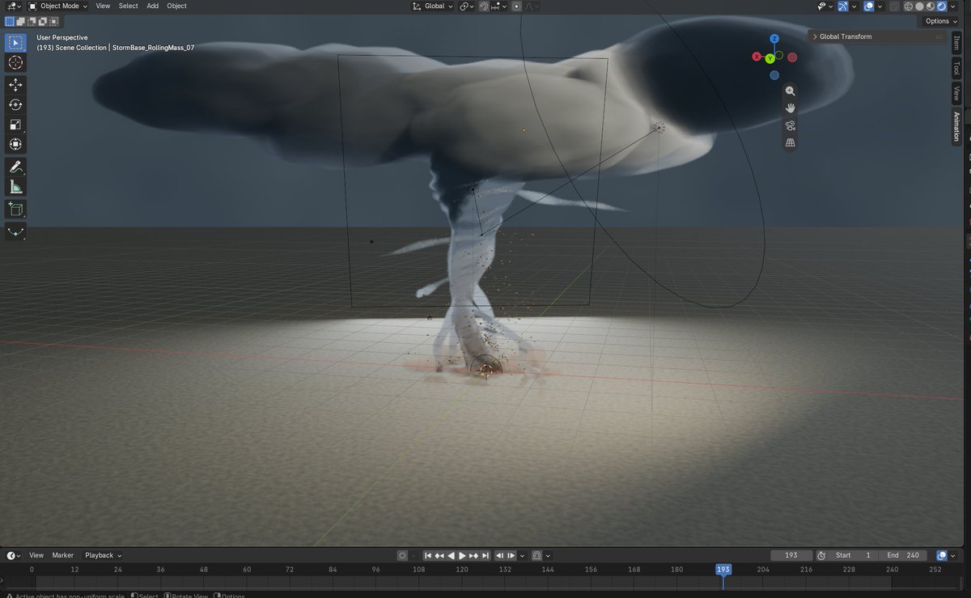Open the Select menu
The width and height of the screenshot is (971, 598).
tap(129, 6)
